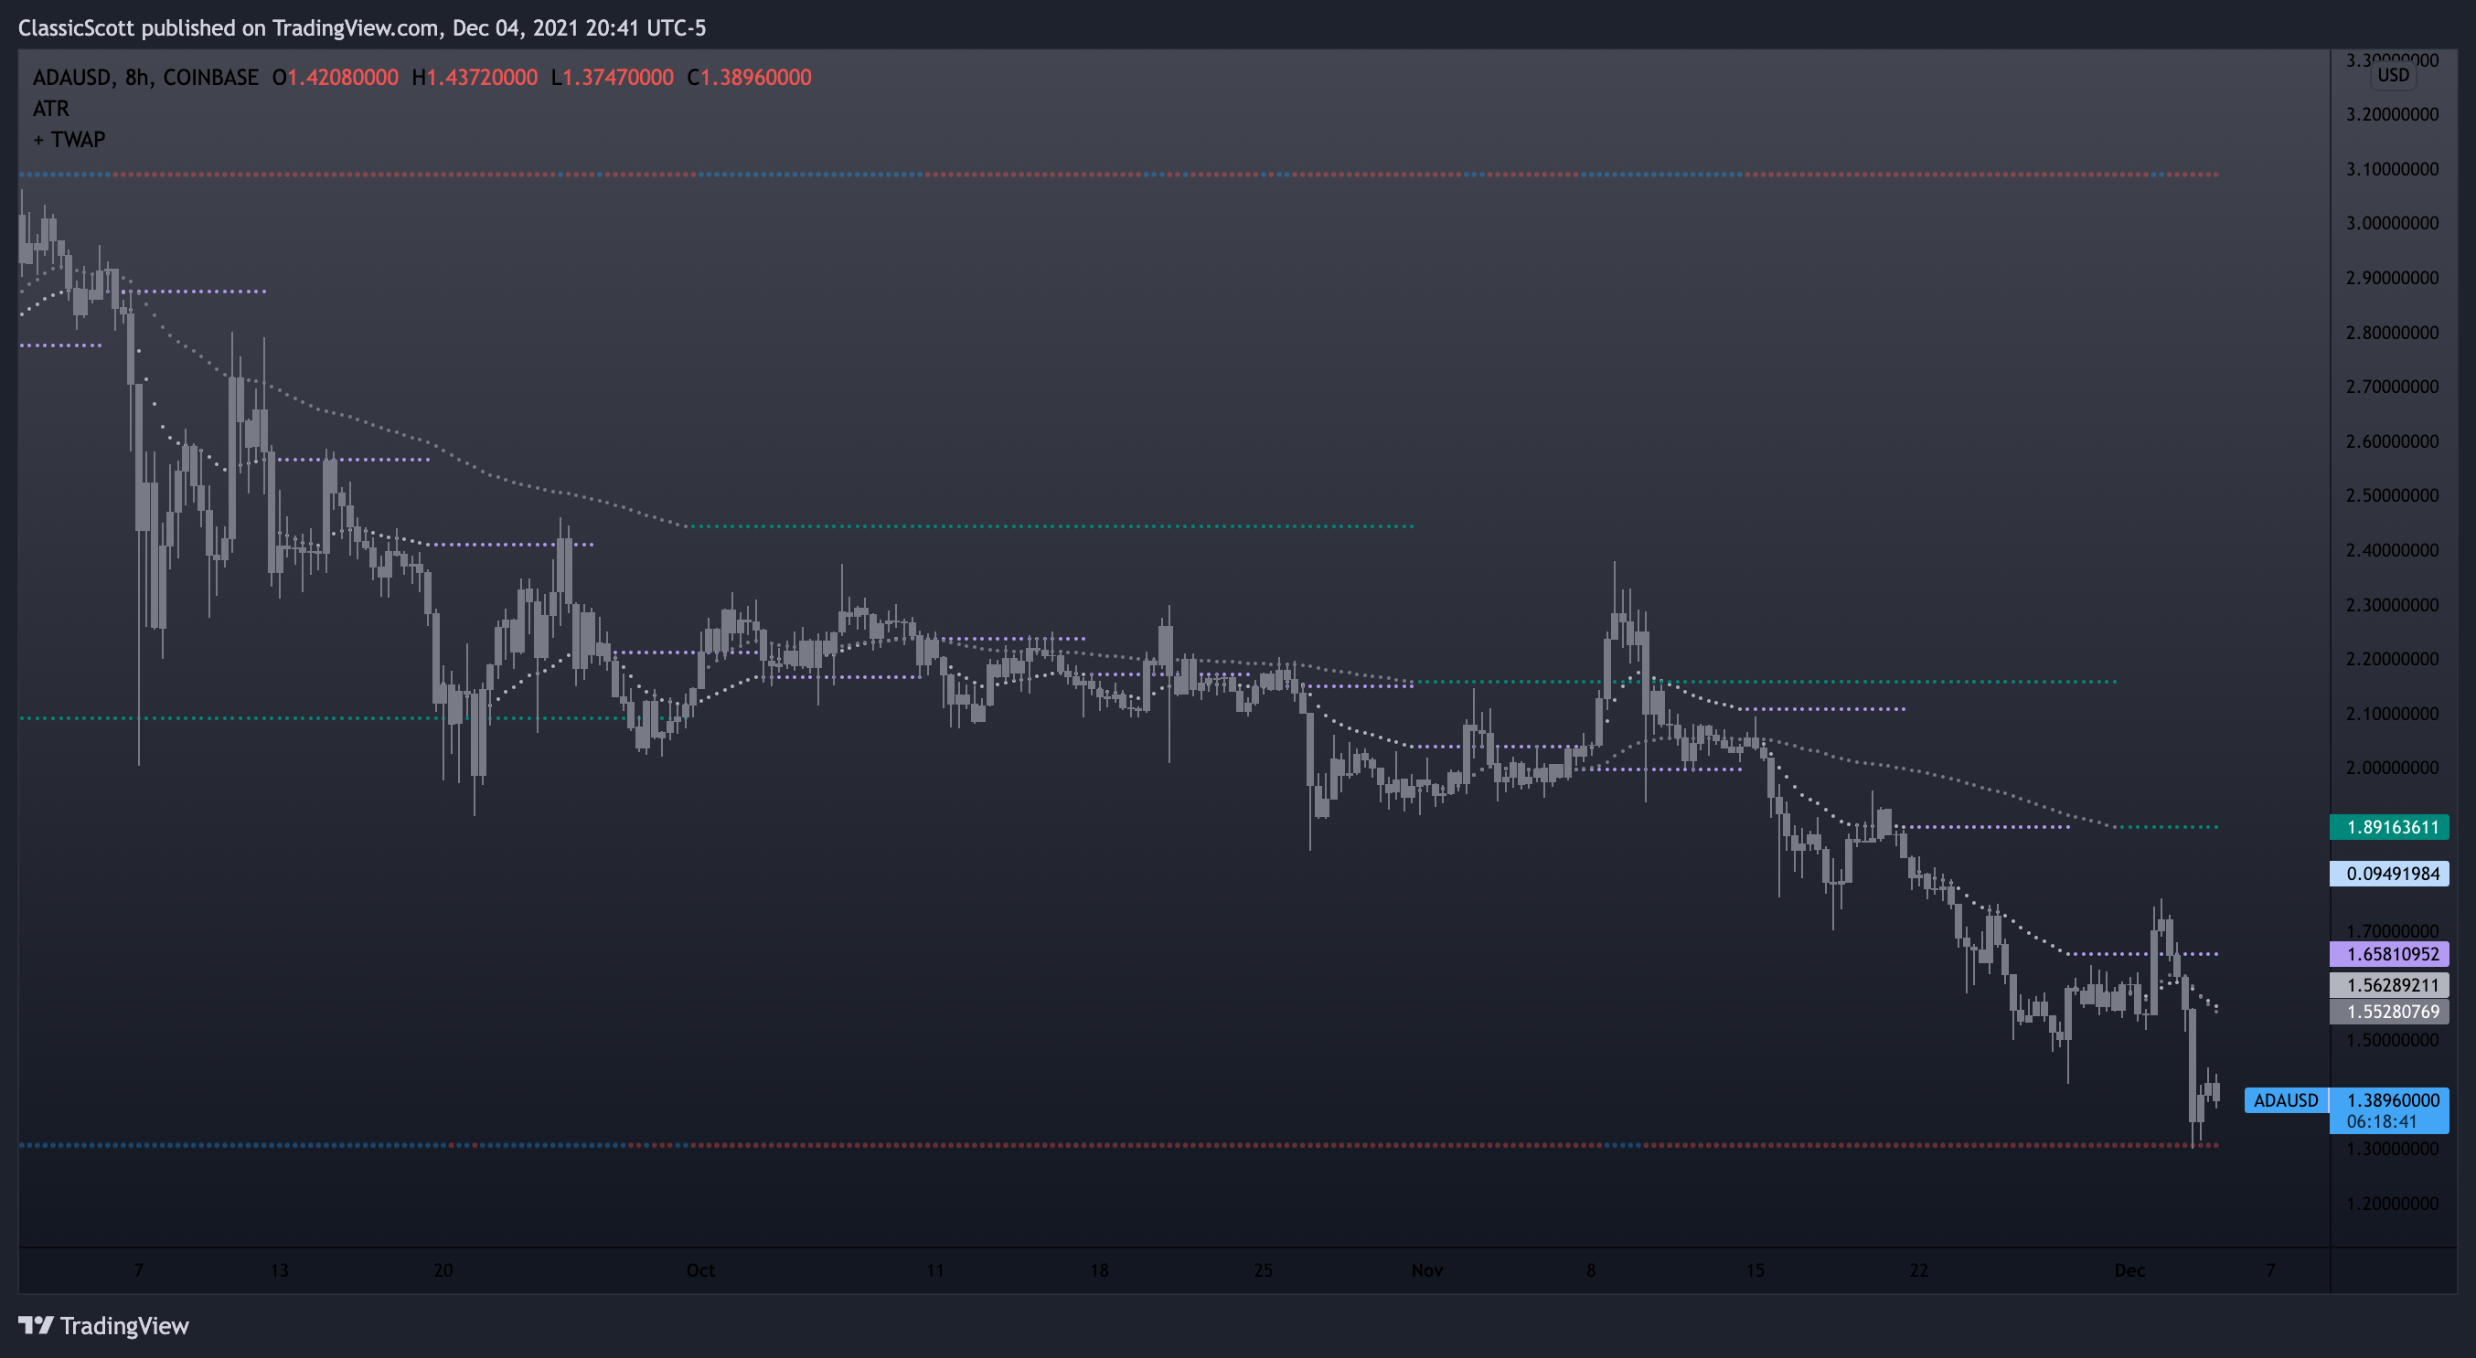Click the TradingView logo at bottom left

(104, 1325)
